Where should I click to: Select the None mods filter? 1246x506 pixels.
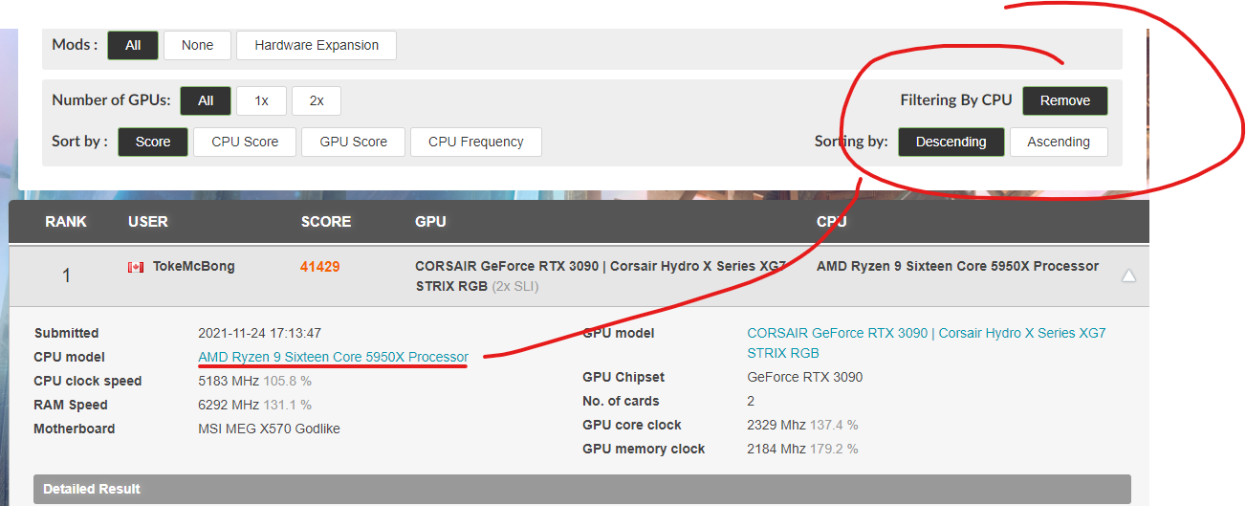197,45
